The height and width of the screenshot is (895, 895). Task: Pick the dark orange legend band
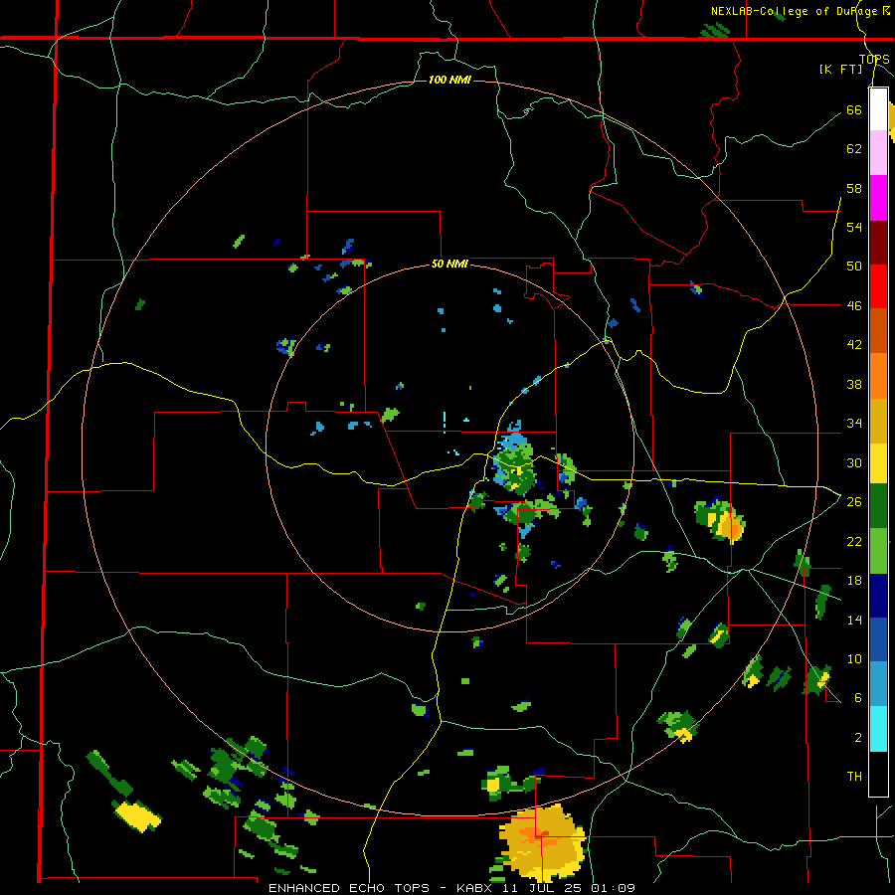pyautogui.click(x=878, y=330)
